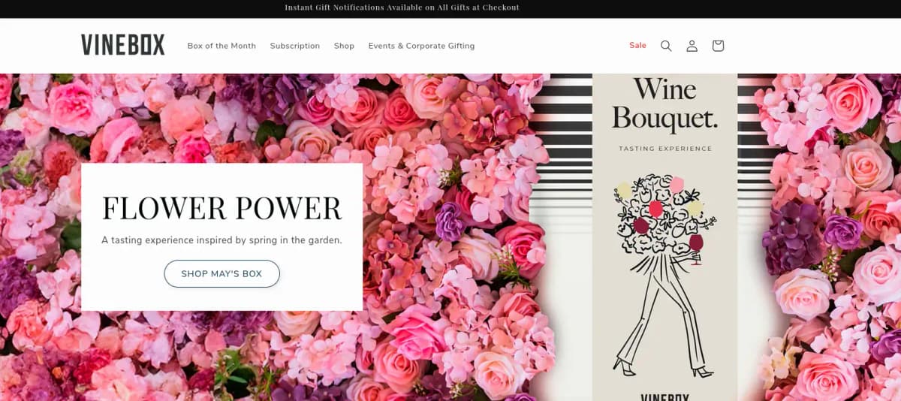This screenshot has height=401, width=901.
Task: Open the Box of the Month menu
Action: tap(221, 46)
